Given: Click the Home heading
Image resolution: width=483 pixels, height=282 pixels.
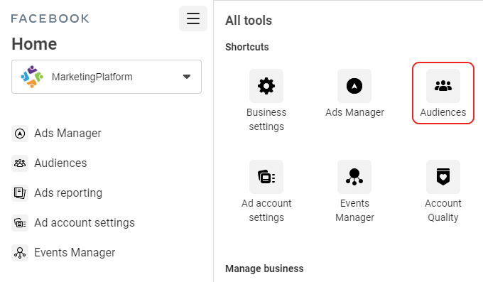Looking at the screenshot, I should pyautogui.click(x=34, y=44).
